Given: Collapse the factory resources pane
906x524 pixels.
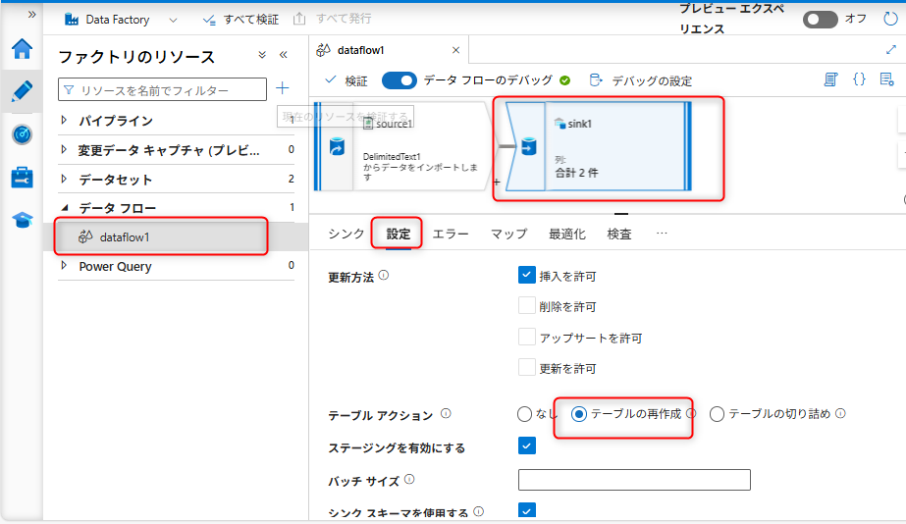Looking at the screenshot, I should (x=283, y=55).
